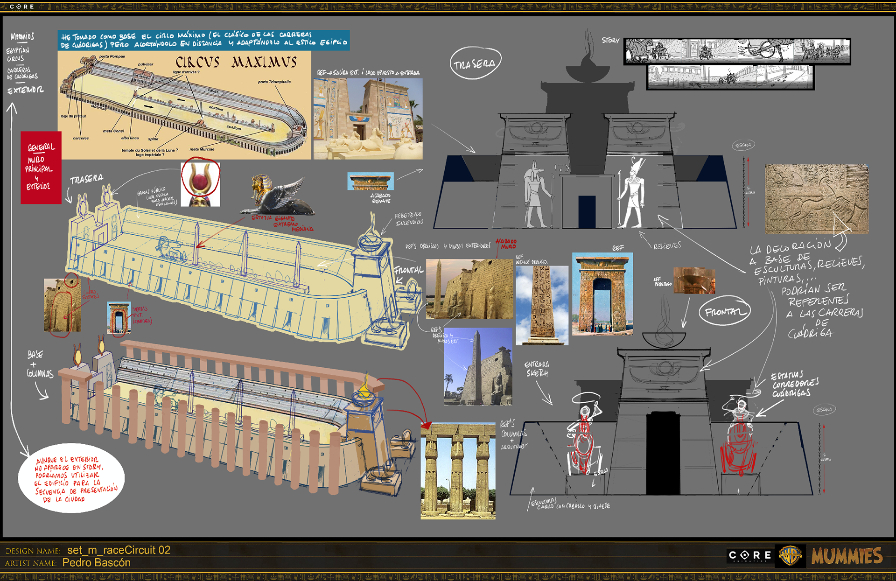Click the CORE logo in the bottom bar
Viewport: 896px width, 581px height.
(x=750, y=555)
